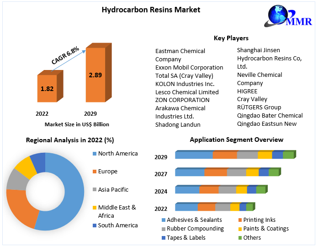Click the North America legend color square
Viewport: 318px width, 247px height.
point(95,154)
